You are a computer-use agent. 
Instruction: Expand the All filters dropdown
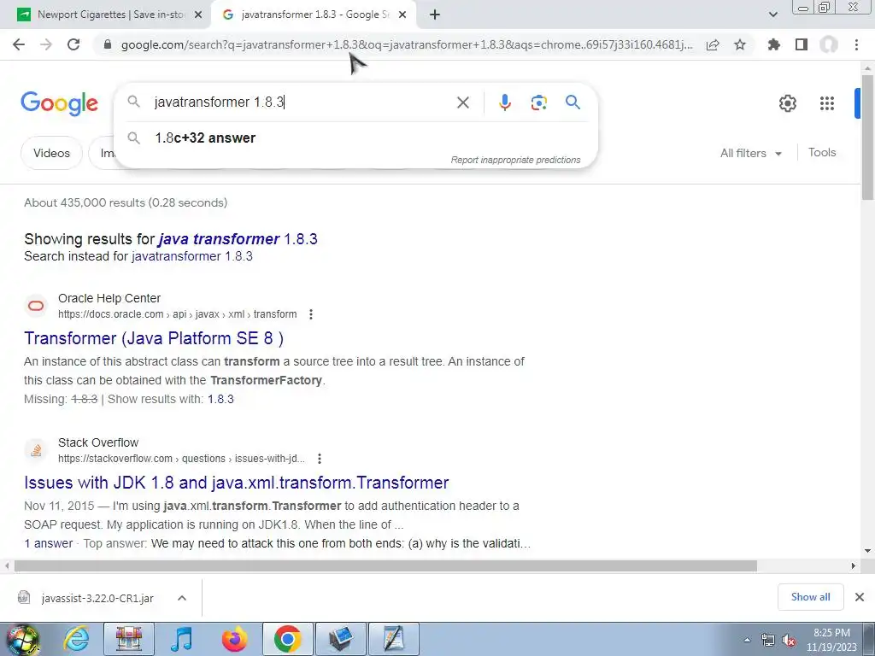[x=750, y=153]
